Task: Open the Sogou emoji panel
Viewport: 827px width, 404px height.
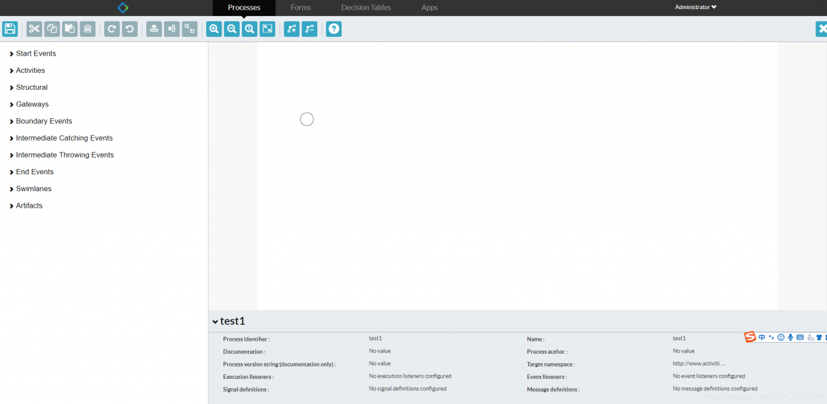Action: [x=780, y=337]
